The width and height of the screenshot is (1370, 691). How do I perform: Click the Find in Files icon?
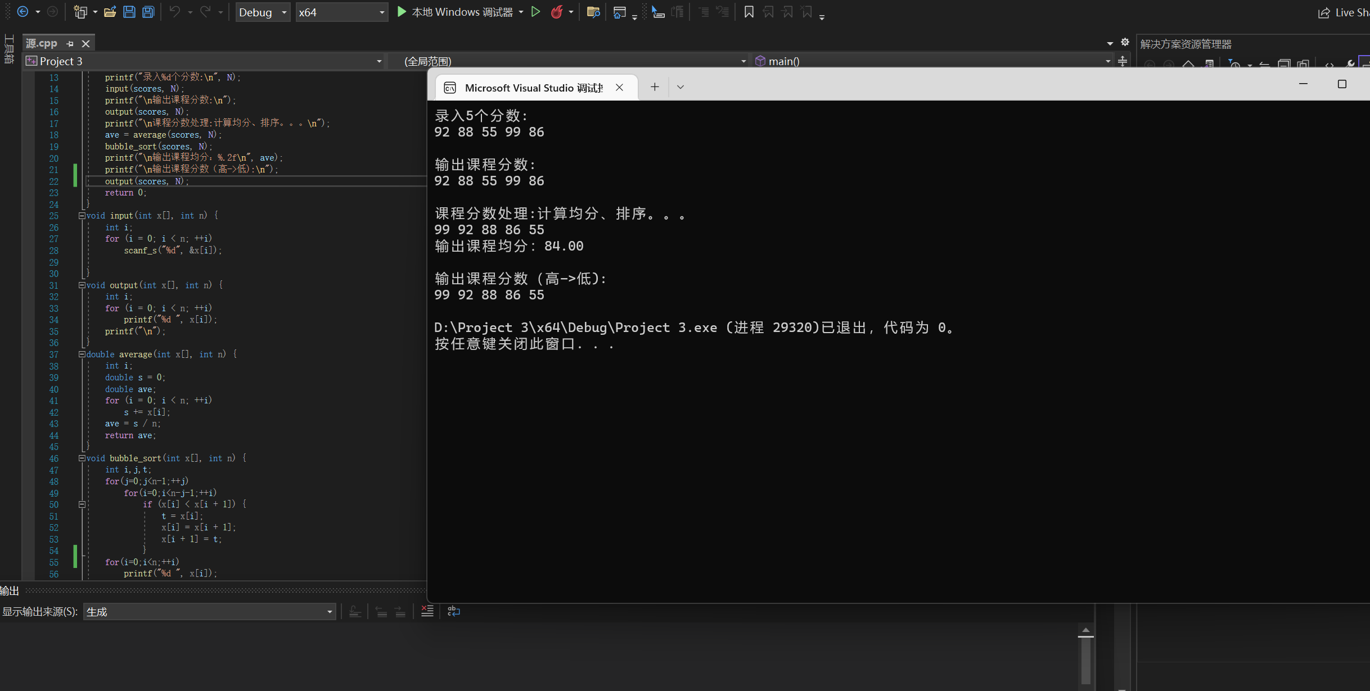click(593, 12)
